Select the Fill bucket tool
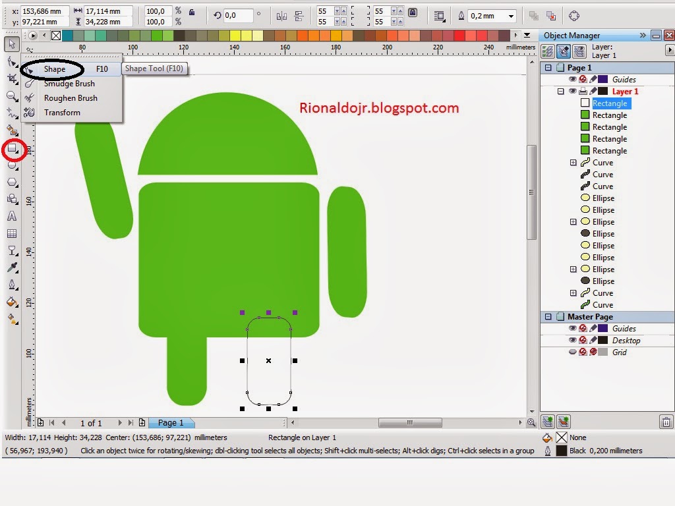The height and width of the screenshot is (506, 675). click(x=12, y=302)
